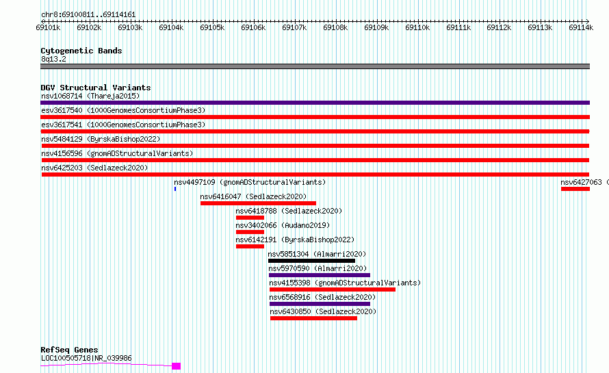Open nsv3402066 (Audano2019) label
This screenshot has width=609, height=373.
pyautogui.click(x=283, y=225)
